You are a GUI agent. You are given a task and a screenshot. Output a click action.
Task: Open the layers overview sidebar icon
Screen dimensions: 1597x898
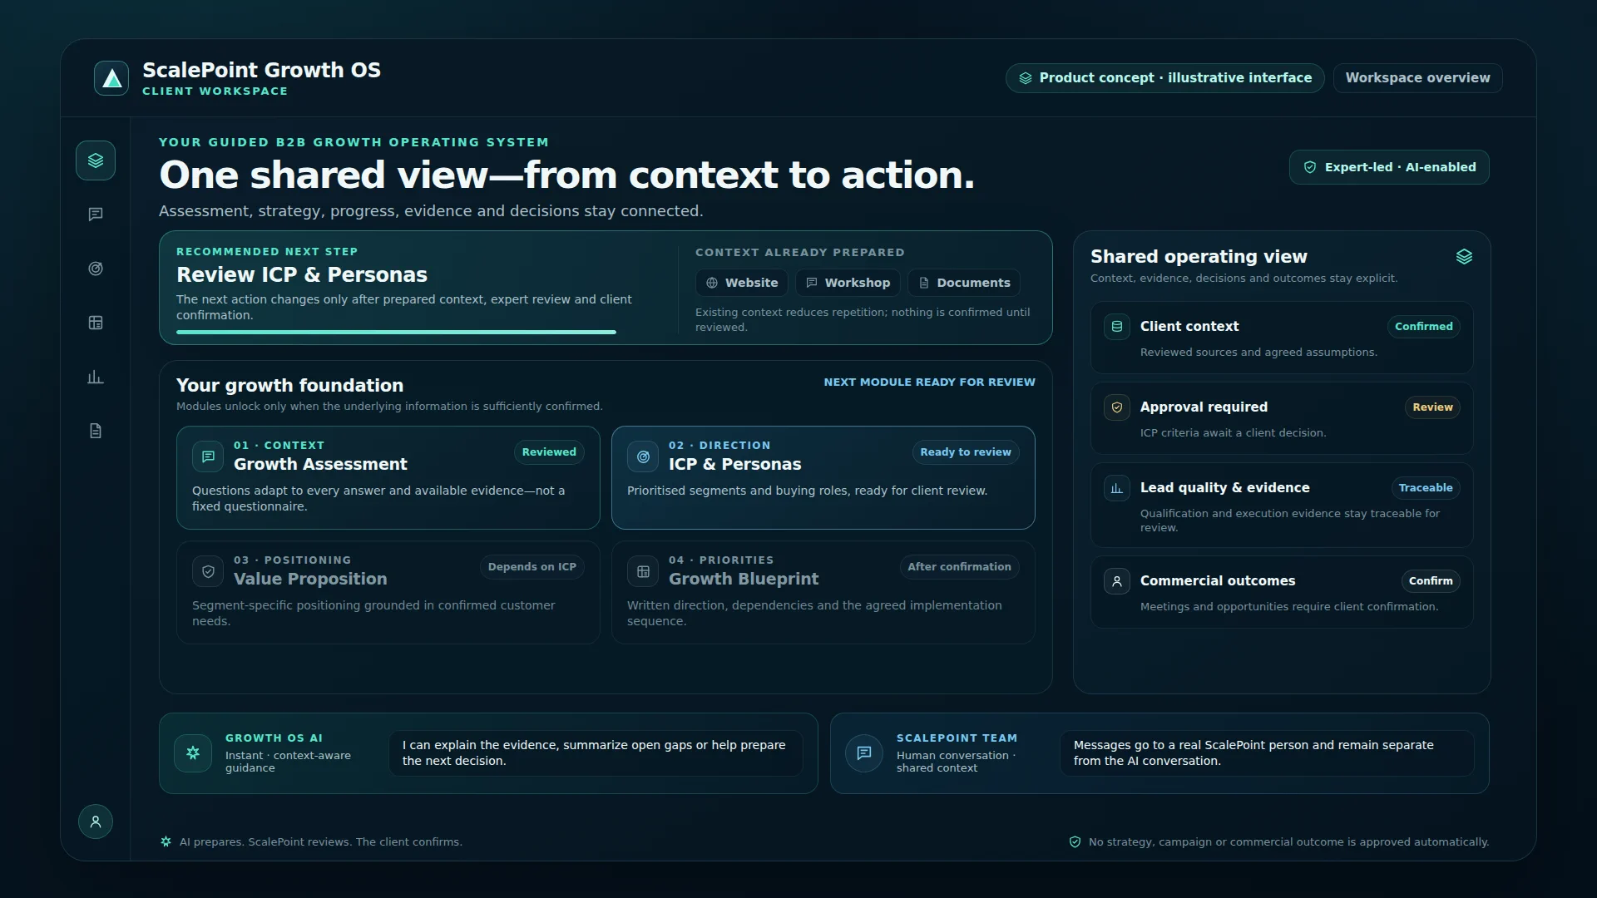tap(96, 160)
